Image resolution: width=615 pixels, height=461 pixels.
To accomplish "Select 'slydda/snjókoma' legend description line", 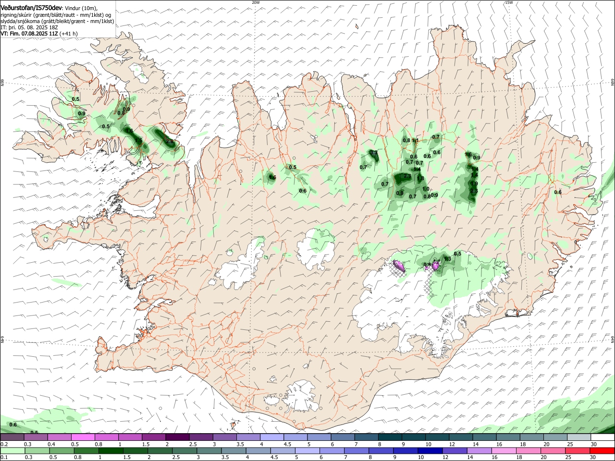I will (x=57, y=21).
